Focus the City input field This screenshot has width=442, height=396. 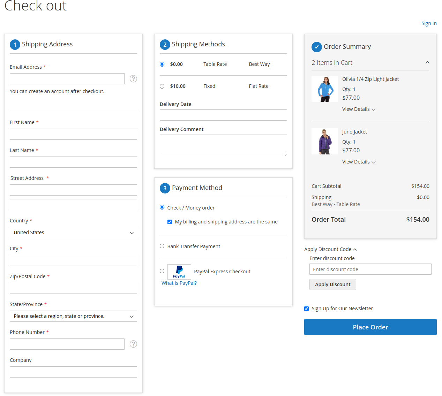pos(73,260)
